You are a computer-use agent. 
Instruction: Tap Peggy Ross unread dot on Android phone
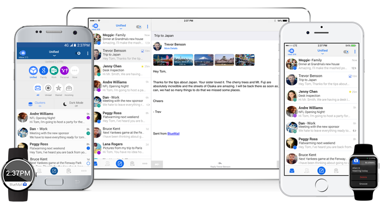click(88, 148)
